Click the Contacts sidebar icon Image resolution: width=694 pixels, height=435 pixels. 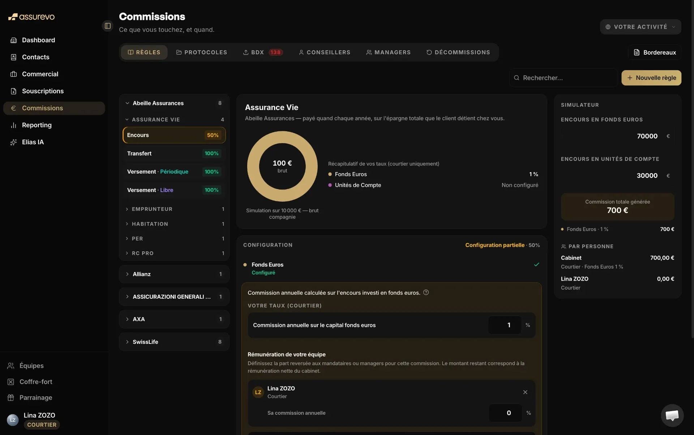[14, 57]
